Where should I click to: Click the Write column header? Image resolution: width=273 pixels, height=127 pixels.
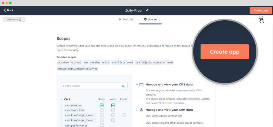coord(113,99)
